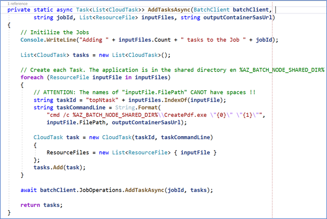Viewport: 327px width, 219px height.
Task: Click the "topNtask" string literal
Action: tap(102, 100)
